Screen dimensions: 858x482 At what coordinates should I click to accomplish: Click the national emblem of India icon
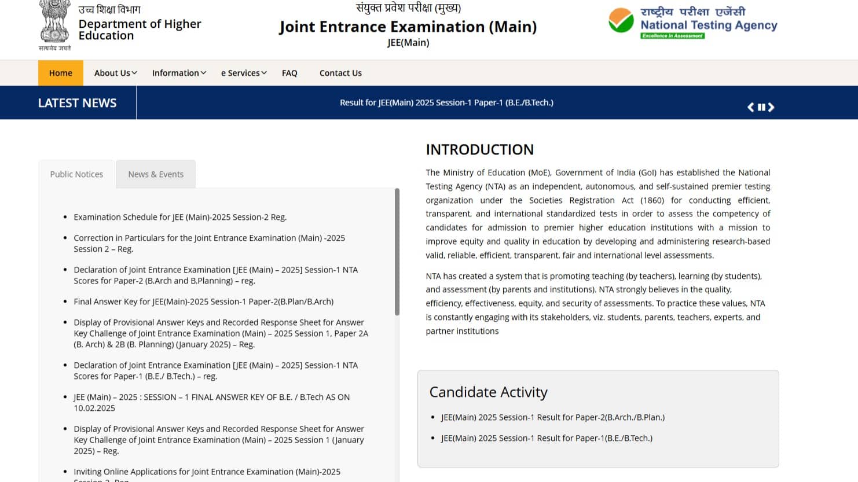[54, 24]
